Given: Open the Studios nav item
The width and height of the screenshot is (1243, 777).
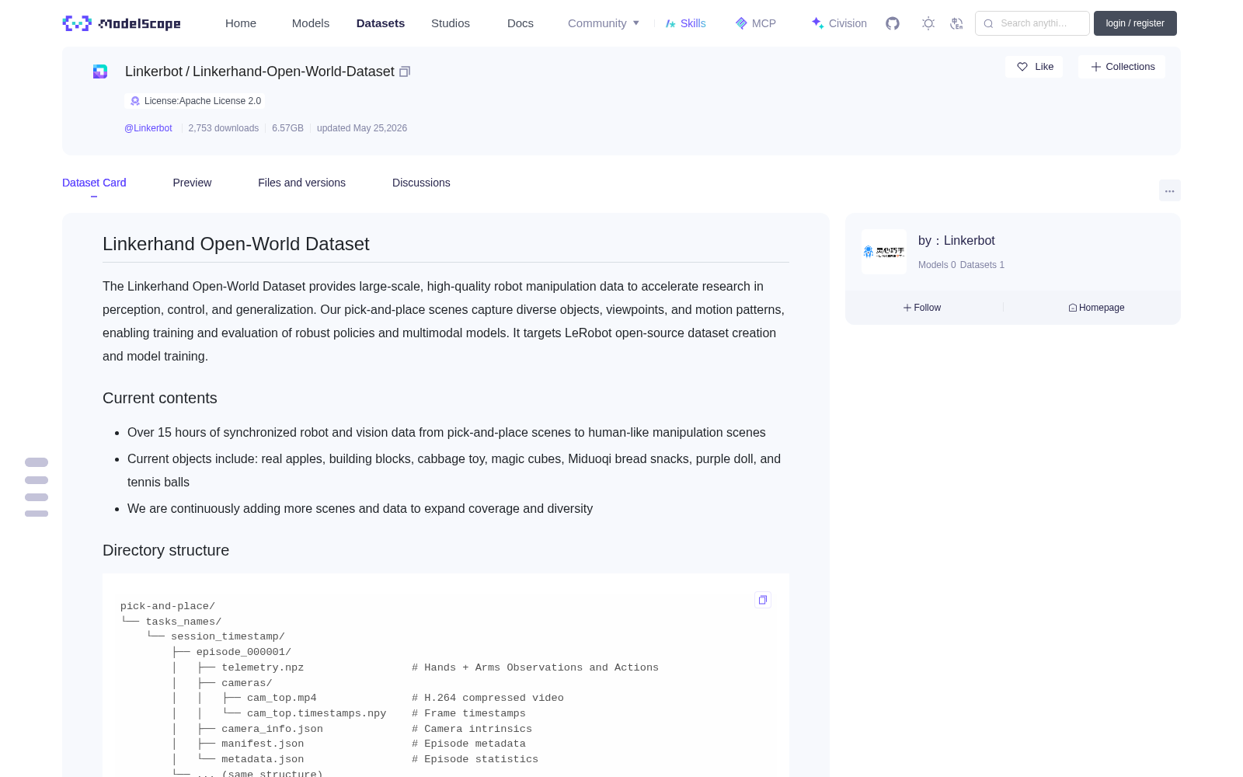Looking at the screenshot, I should click(451, 23).
